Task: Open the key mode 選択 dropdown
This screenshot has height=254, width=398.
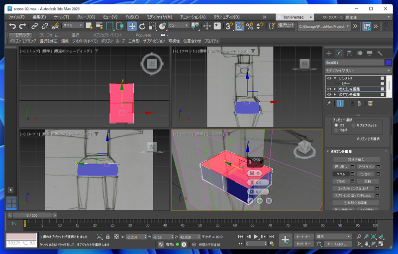Action: click(333, 236)
